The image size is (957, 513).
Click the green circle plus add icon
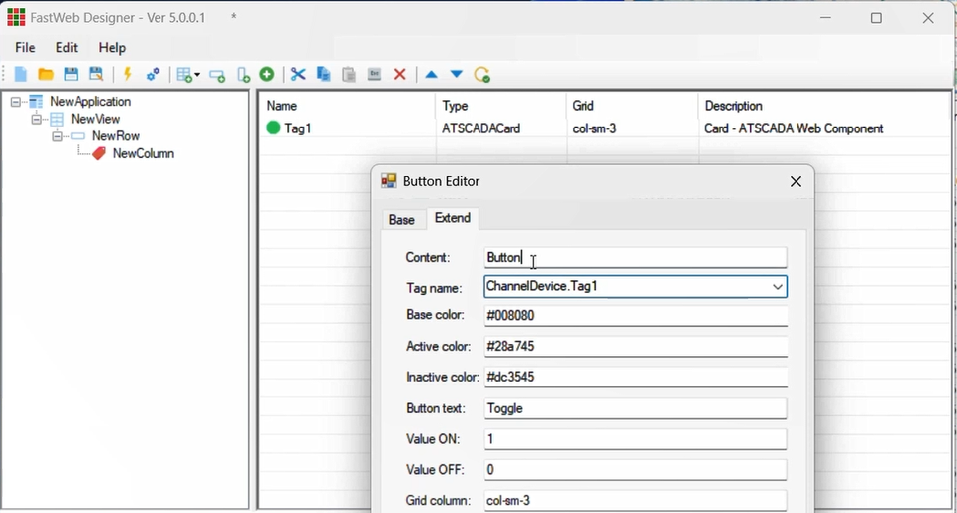point(267,75)
